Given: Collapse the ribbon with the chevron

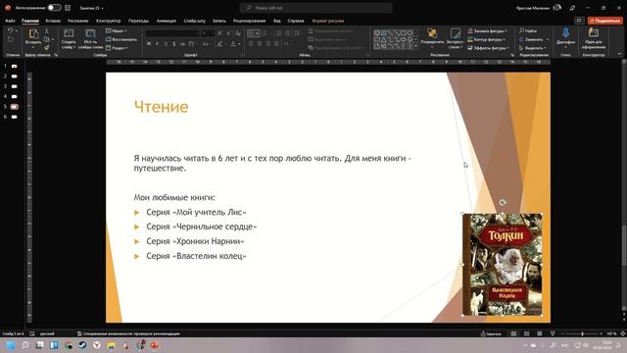Looking at the screenshot, I should [x=619, y=54].
